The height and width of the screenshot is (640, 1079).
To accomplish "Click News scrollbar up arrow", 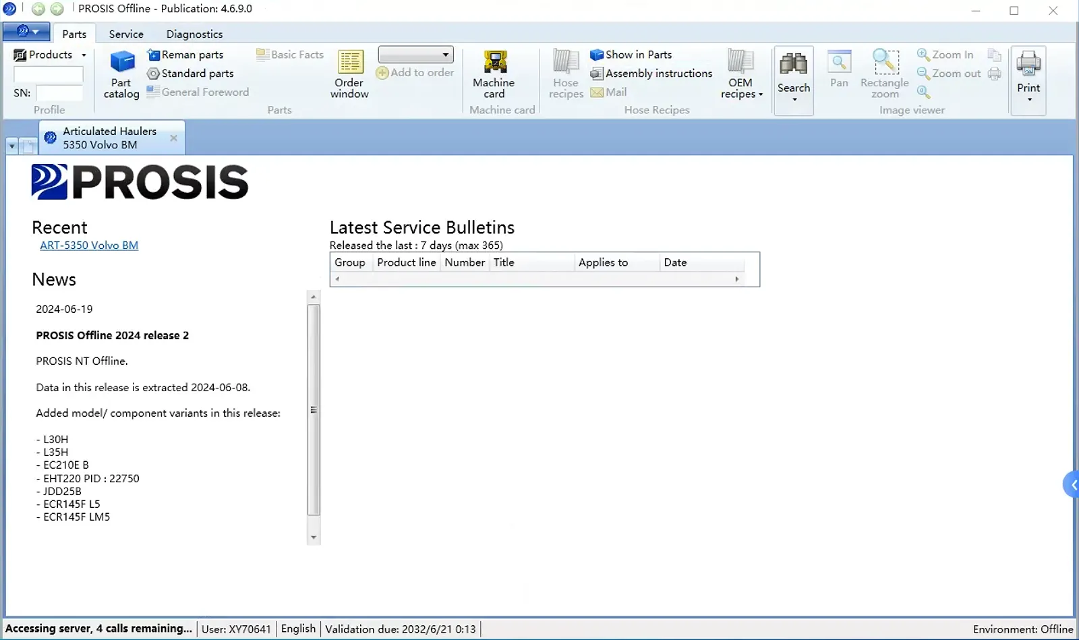I will pos(313,297).
